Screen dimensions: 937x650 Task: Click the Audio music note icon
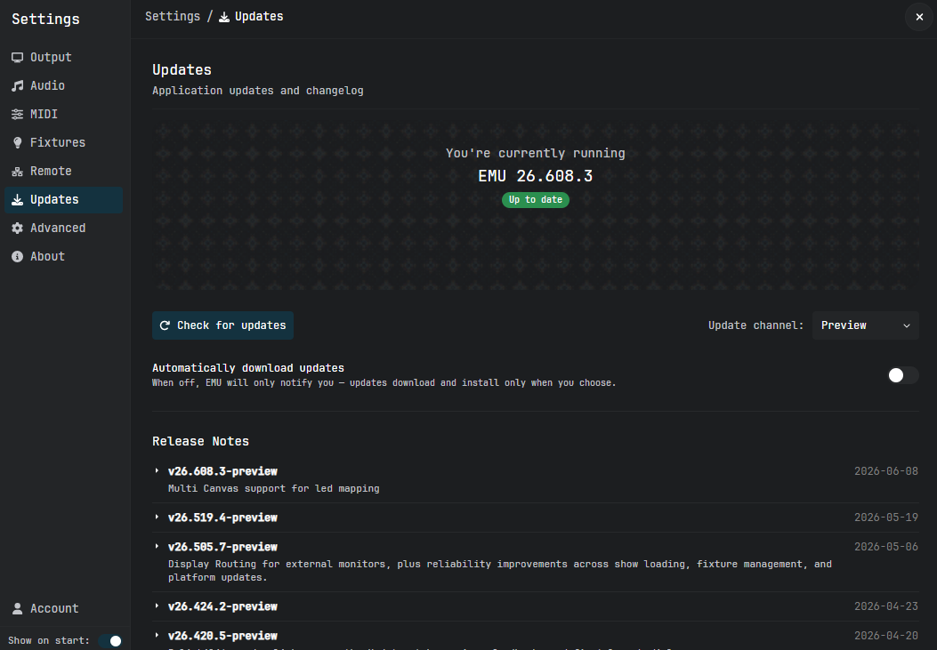[17, 86]
